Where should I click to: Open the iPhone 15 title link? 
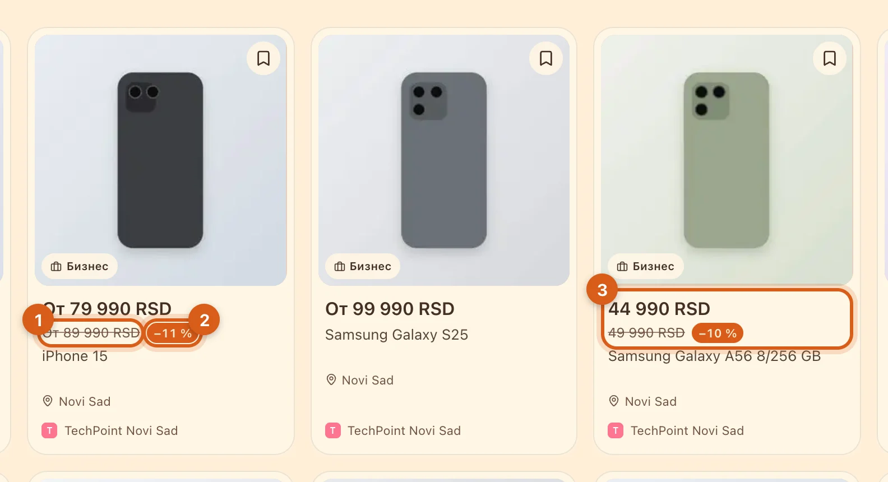coord(75,356)
